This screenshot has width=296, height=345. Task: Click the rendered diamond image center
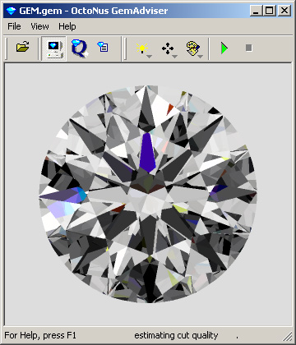click(148, 194)
